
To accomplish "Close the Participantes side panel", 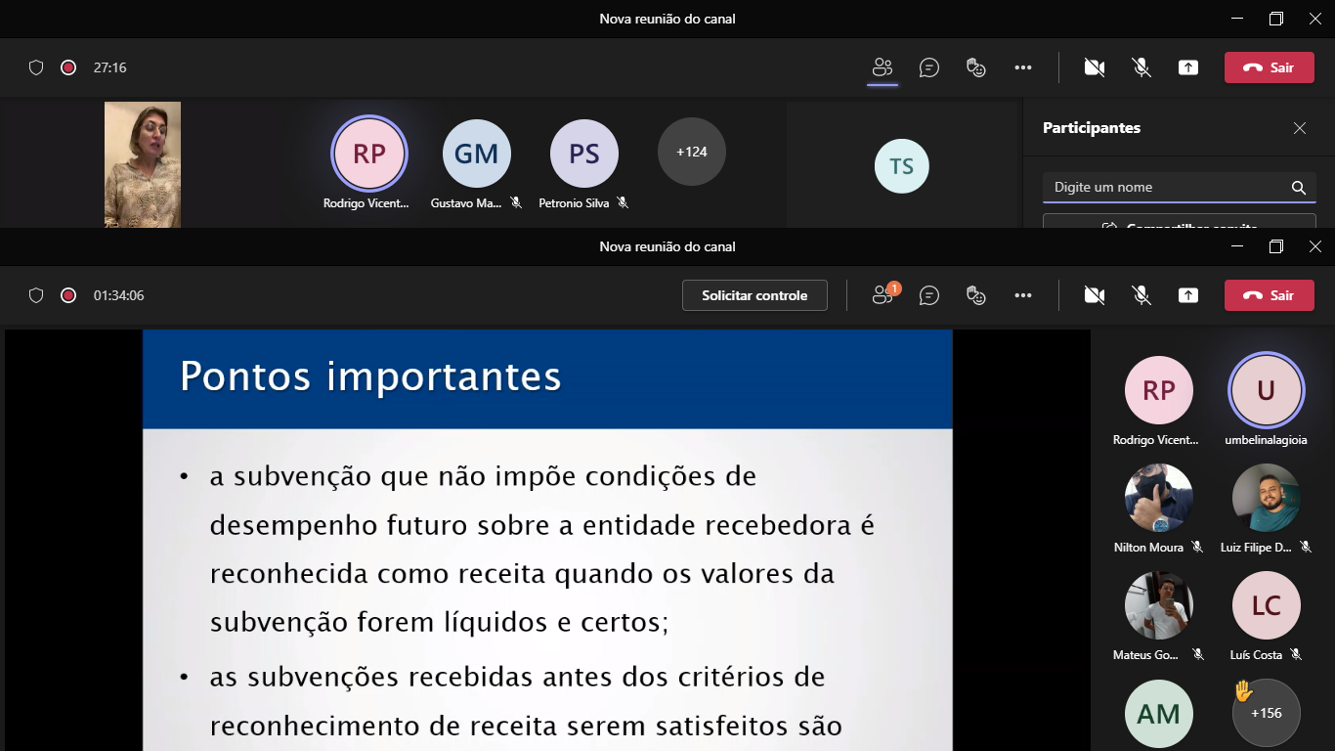I will [x=1300, y=128].
